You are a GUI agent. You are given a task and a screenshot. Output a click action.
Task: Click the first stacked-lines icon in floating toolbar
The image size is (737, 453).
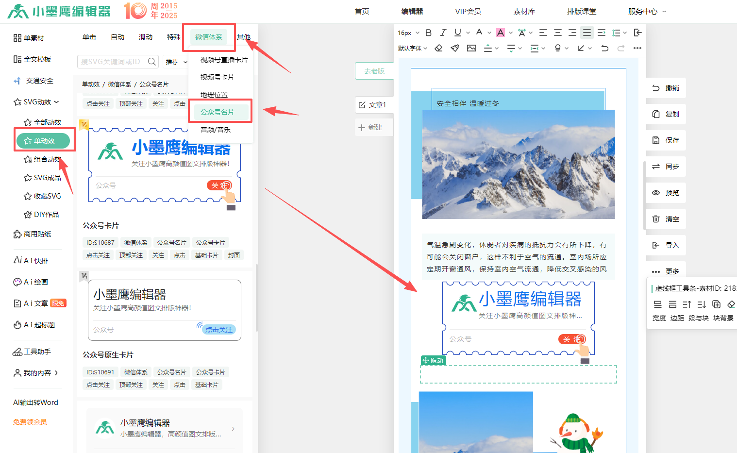coord(658,304)
